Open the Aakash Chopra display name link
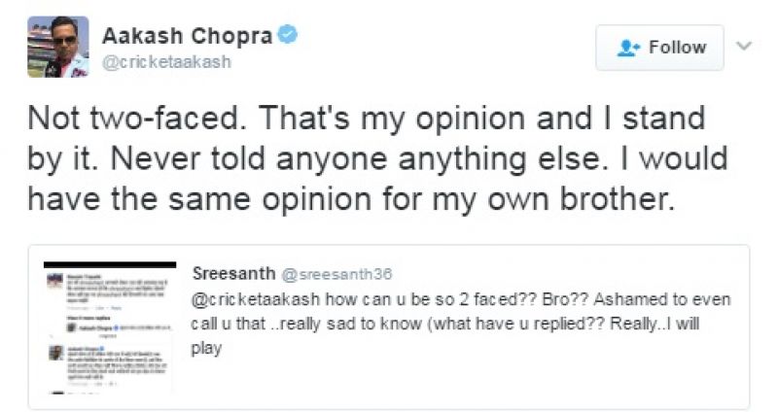 tap(188, 36)
